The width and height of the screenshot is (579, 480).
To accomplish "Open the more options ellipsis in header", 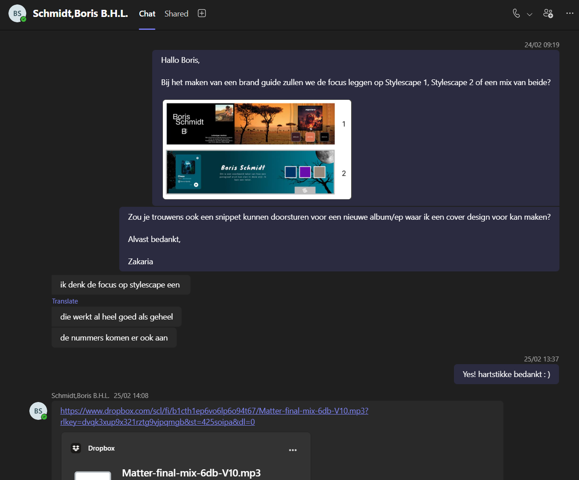I will click(x=570, y=13).
